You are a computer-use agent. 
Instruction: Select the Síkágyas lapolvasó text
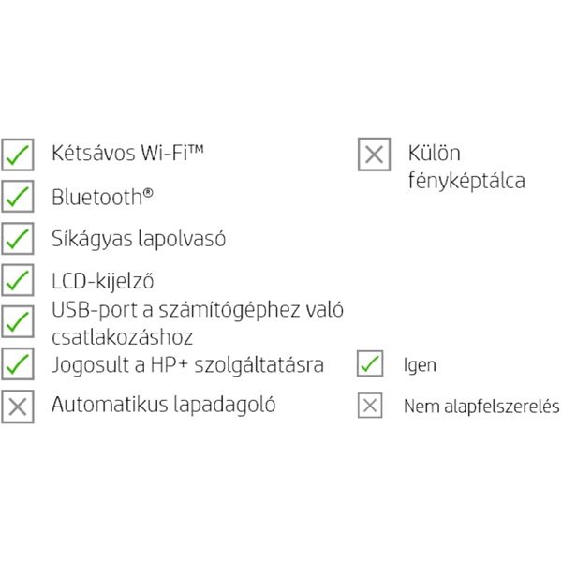[x=139, y=238]
